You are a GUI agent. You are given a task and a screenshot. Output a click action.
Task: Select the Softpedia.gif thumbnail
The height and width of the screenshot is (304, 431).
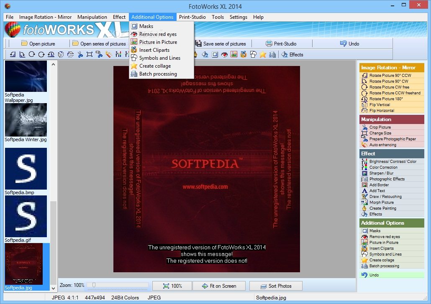tap(26, 216)
